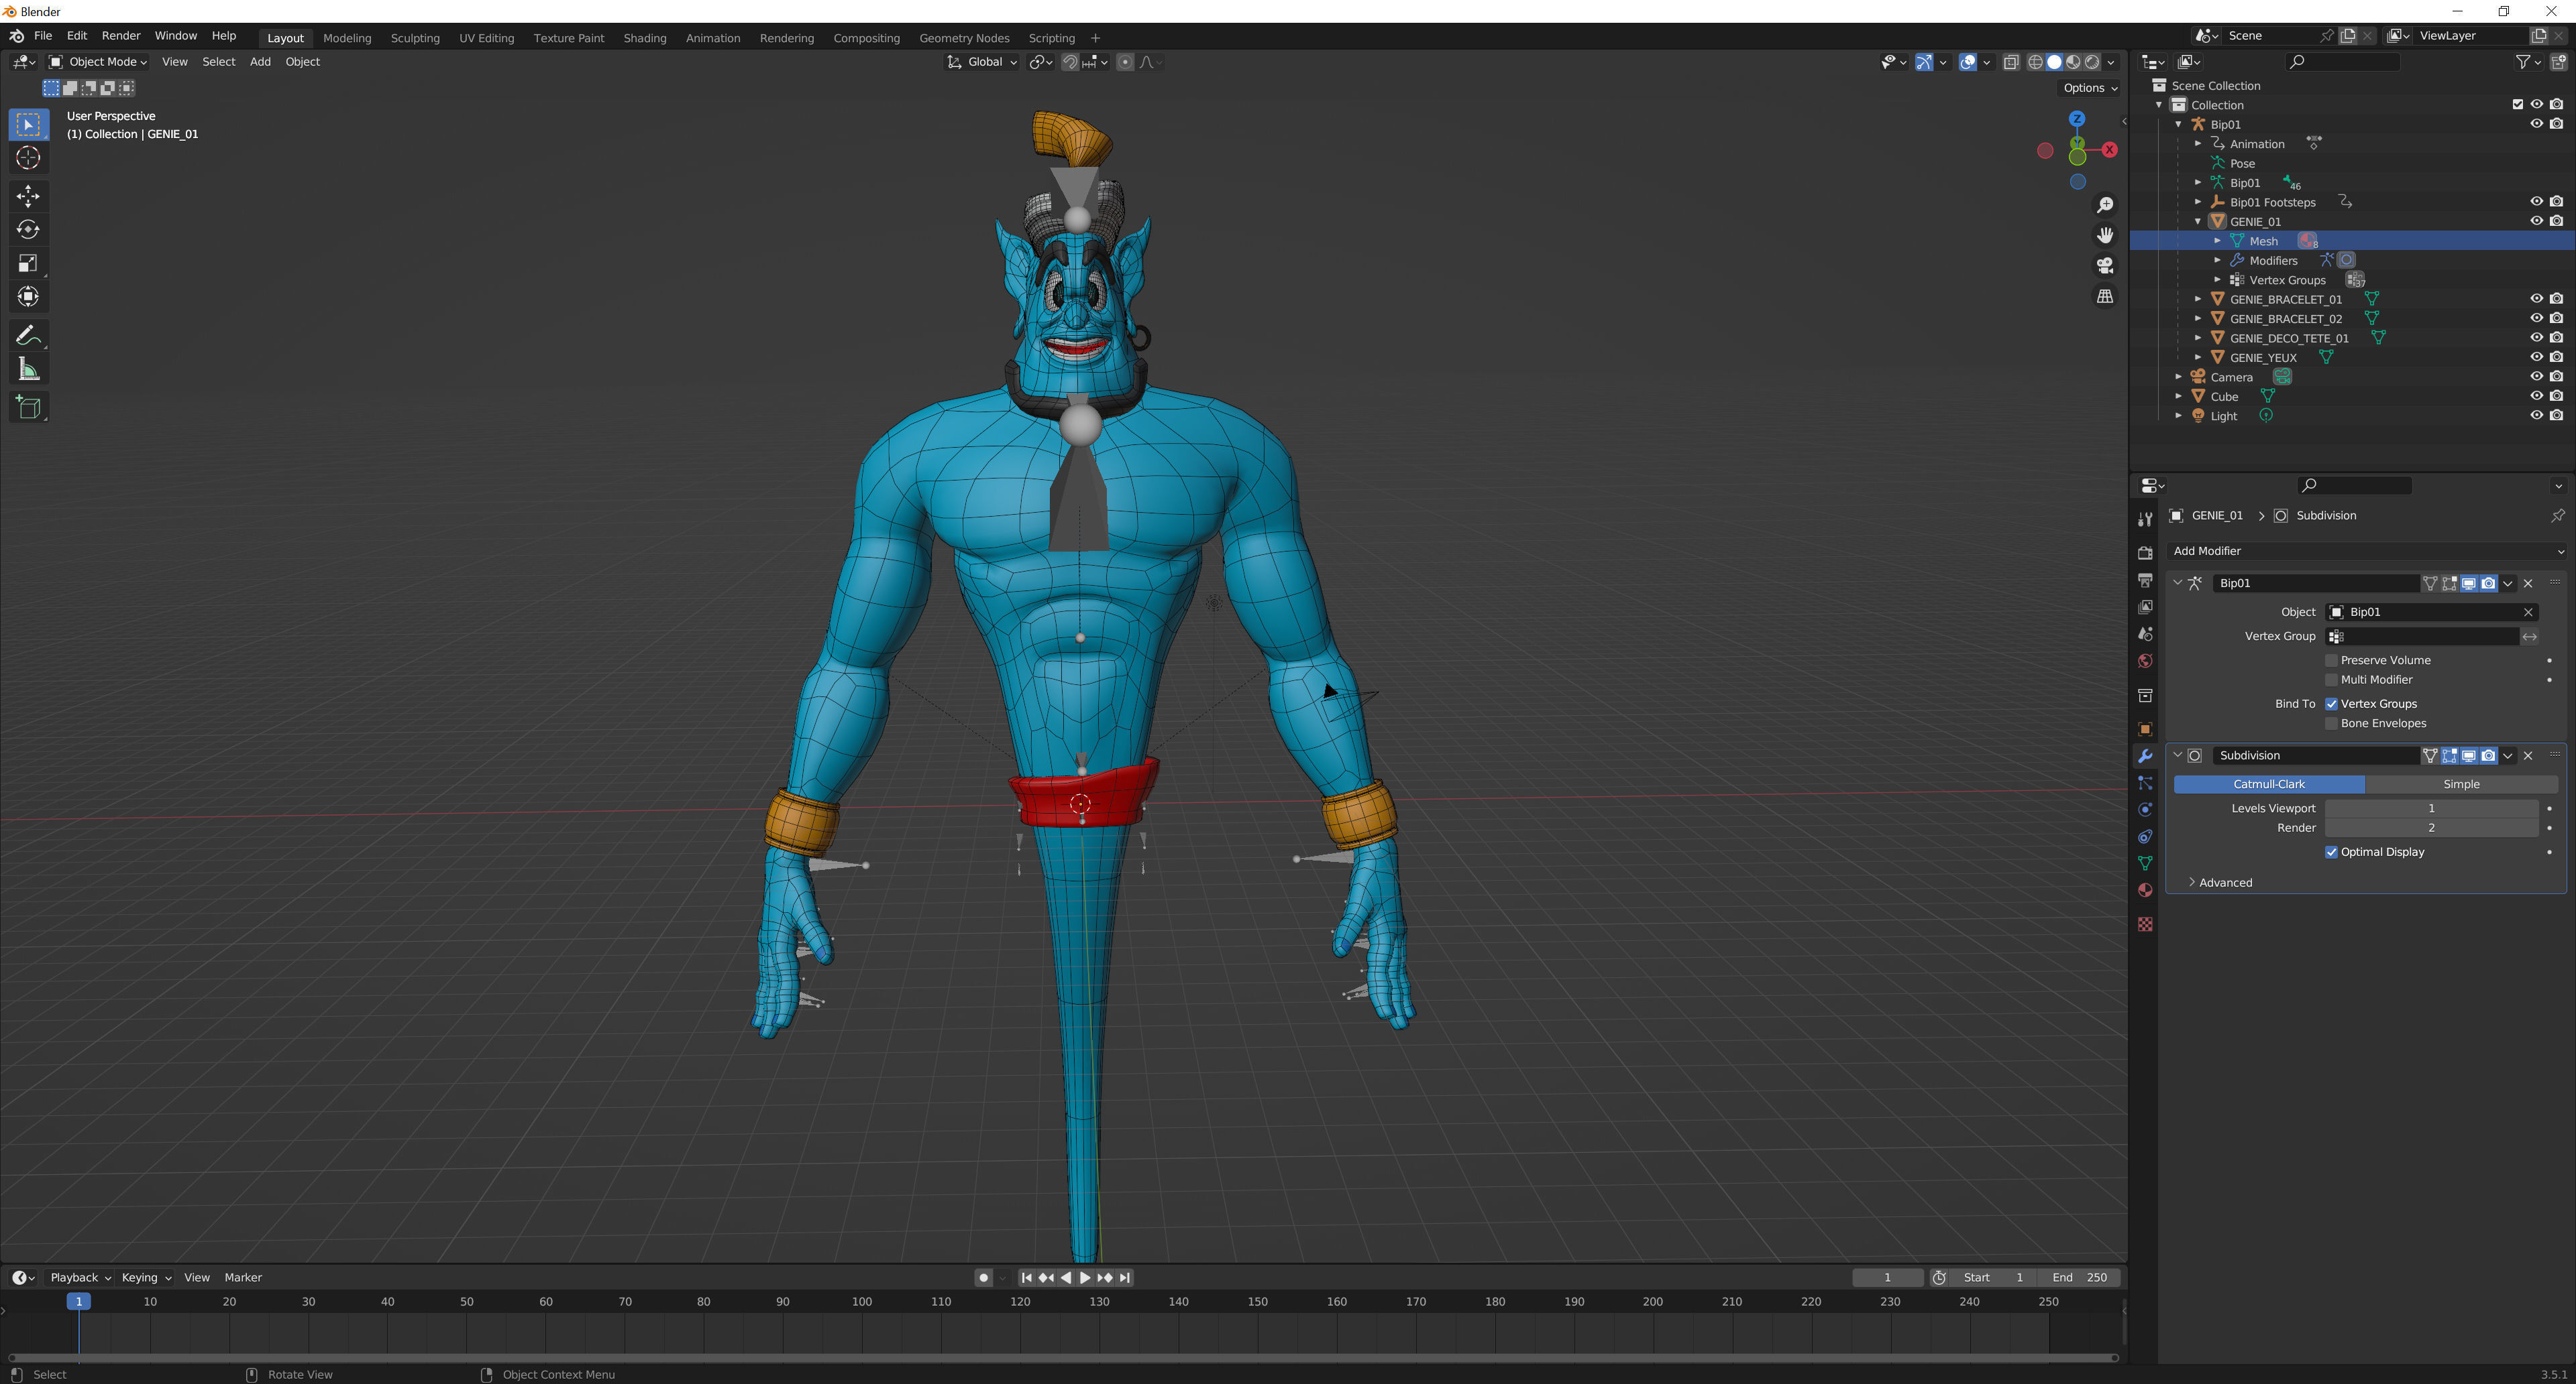The height and width of the screenshot is (1384, 2576).
Task: Enable Preserve Volume checkbox
Action: 2331,661
